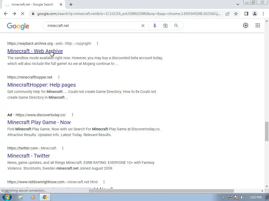269x201 pixels.
Task: Open the Minecraft - Web Archive result
Action: [35, 51]
